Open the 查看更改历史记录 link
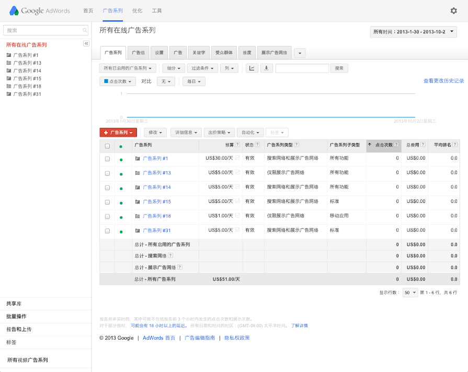Image resolution: width=468 pixels, height=372 pixels. pos(443,81)
